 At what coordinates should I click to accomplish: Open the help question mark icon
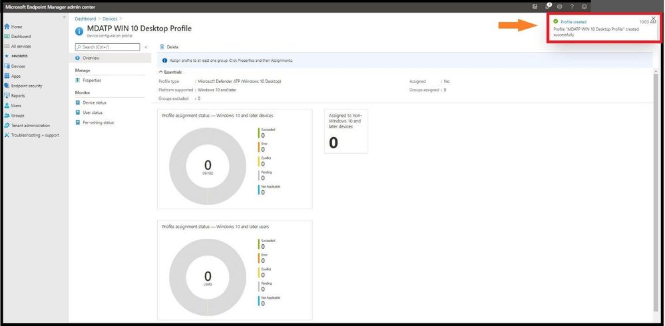[572, 7]
